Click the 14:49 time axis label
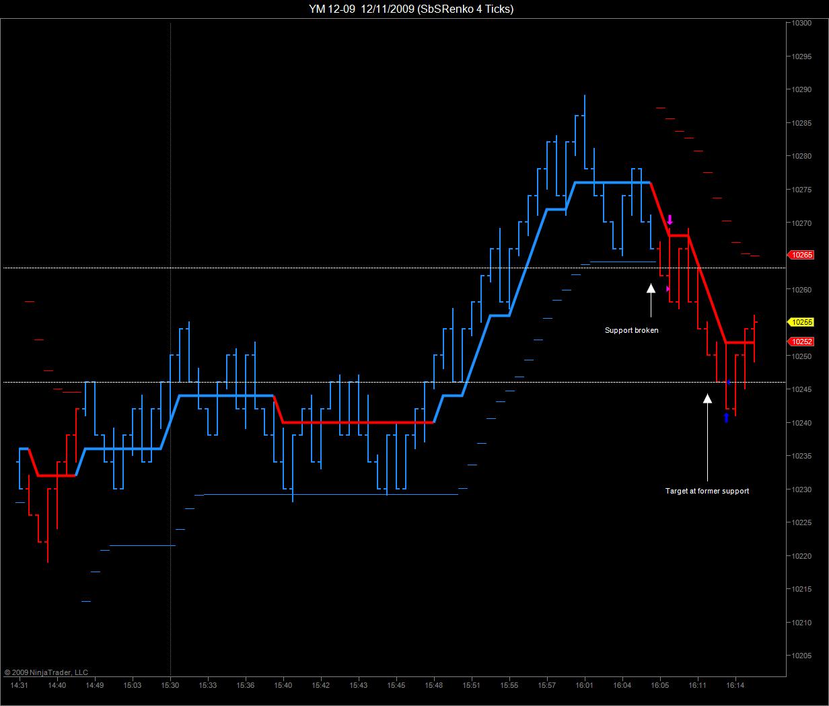The image size is (829, 706). pos(95,685)
